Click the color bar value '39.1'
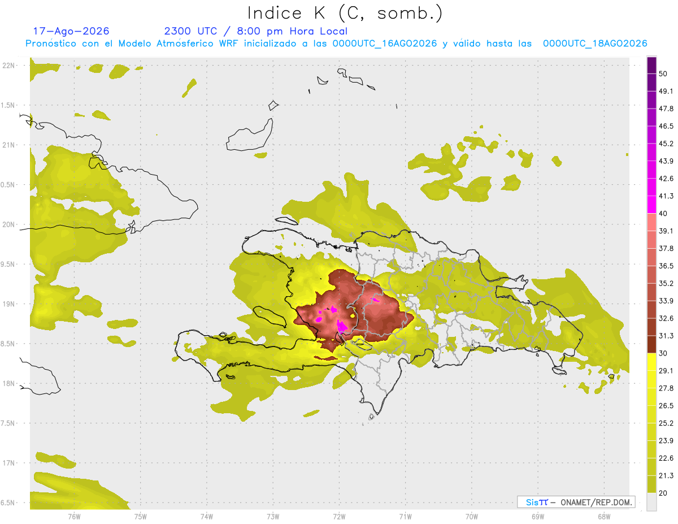The image size is (678, 524). tap(666, 231)
